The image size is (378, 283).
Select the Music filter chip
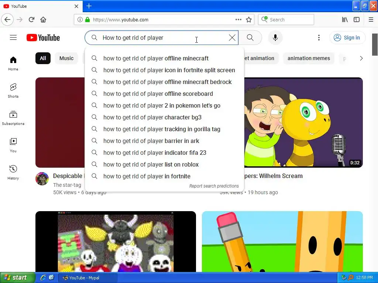pyautogui.click(x=66, y=58)
